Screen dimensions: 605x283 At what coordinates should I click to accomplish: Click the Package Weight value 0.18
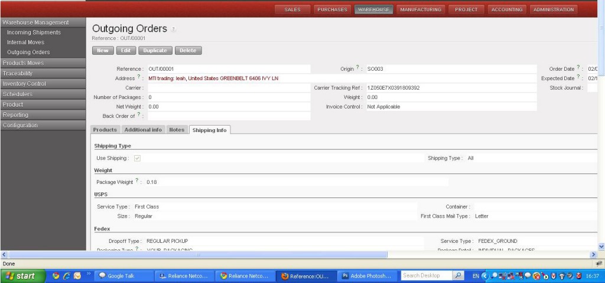tap(152, 182)
